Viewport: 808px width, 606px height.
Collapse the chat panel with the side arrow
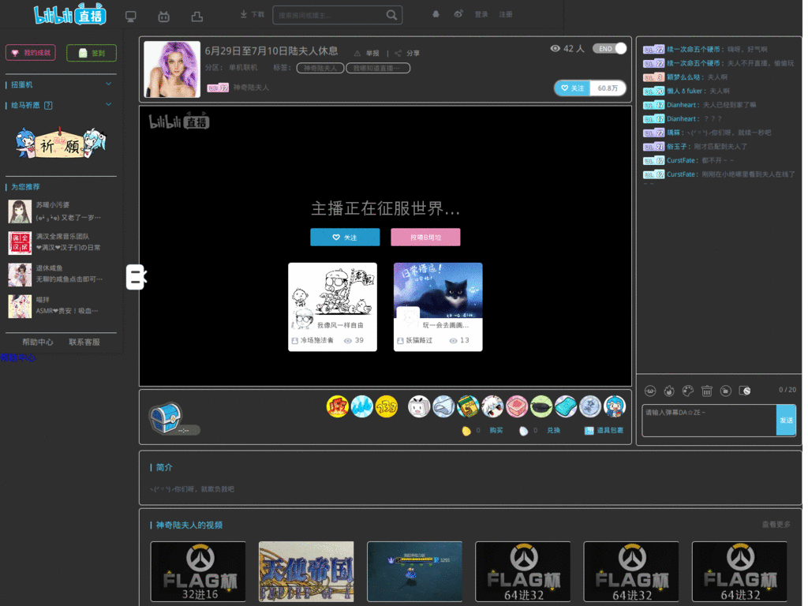point(136,276)
